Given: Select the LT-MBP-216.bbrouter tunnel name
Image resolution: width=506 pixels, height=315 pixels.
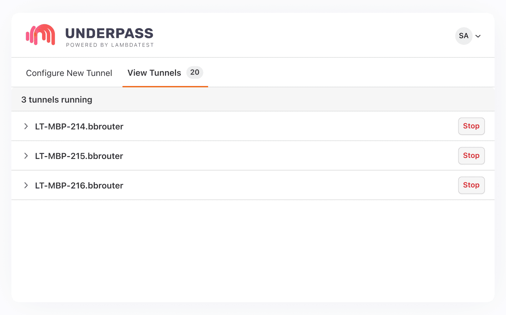Looking at the screenshot, I should click(x=79, y=186).
